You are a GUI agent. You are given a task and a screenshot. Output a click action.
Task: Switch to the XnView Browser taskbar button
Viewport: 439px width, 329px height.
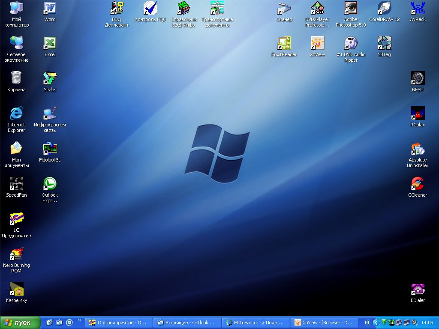[x=325, y=323]
